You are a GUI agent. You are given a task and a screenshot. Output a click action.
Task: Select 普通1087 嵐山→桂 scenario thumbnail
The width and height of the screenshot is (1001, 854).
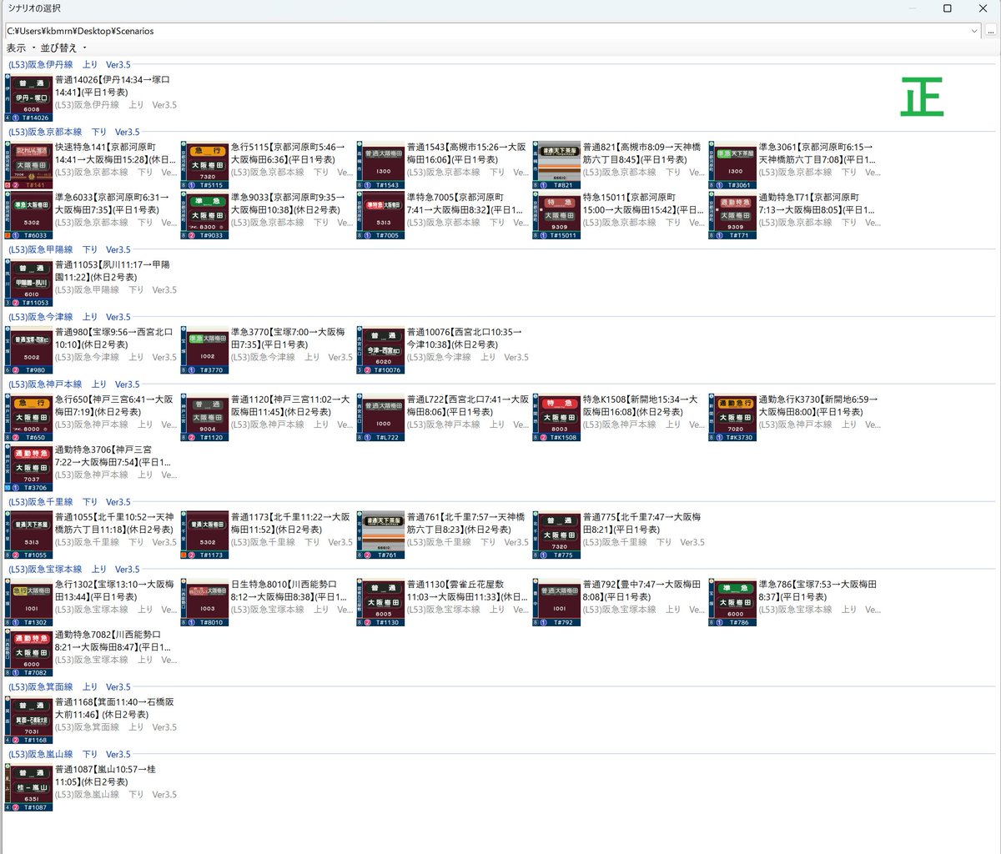[29, 787]
